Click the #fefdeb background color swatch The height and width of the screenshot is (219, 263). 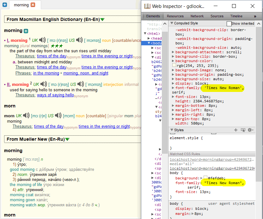205,178
